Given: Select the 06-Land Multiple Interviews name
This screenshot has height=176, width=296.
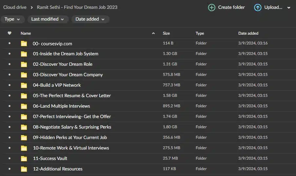Looking at the screenshot, I should click(x=61, y=106).
